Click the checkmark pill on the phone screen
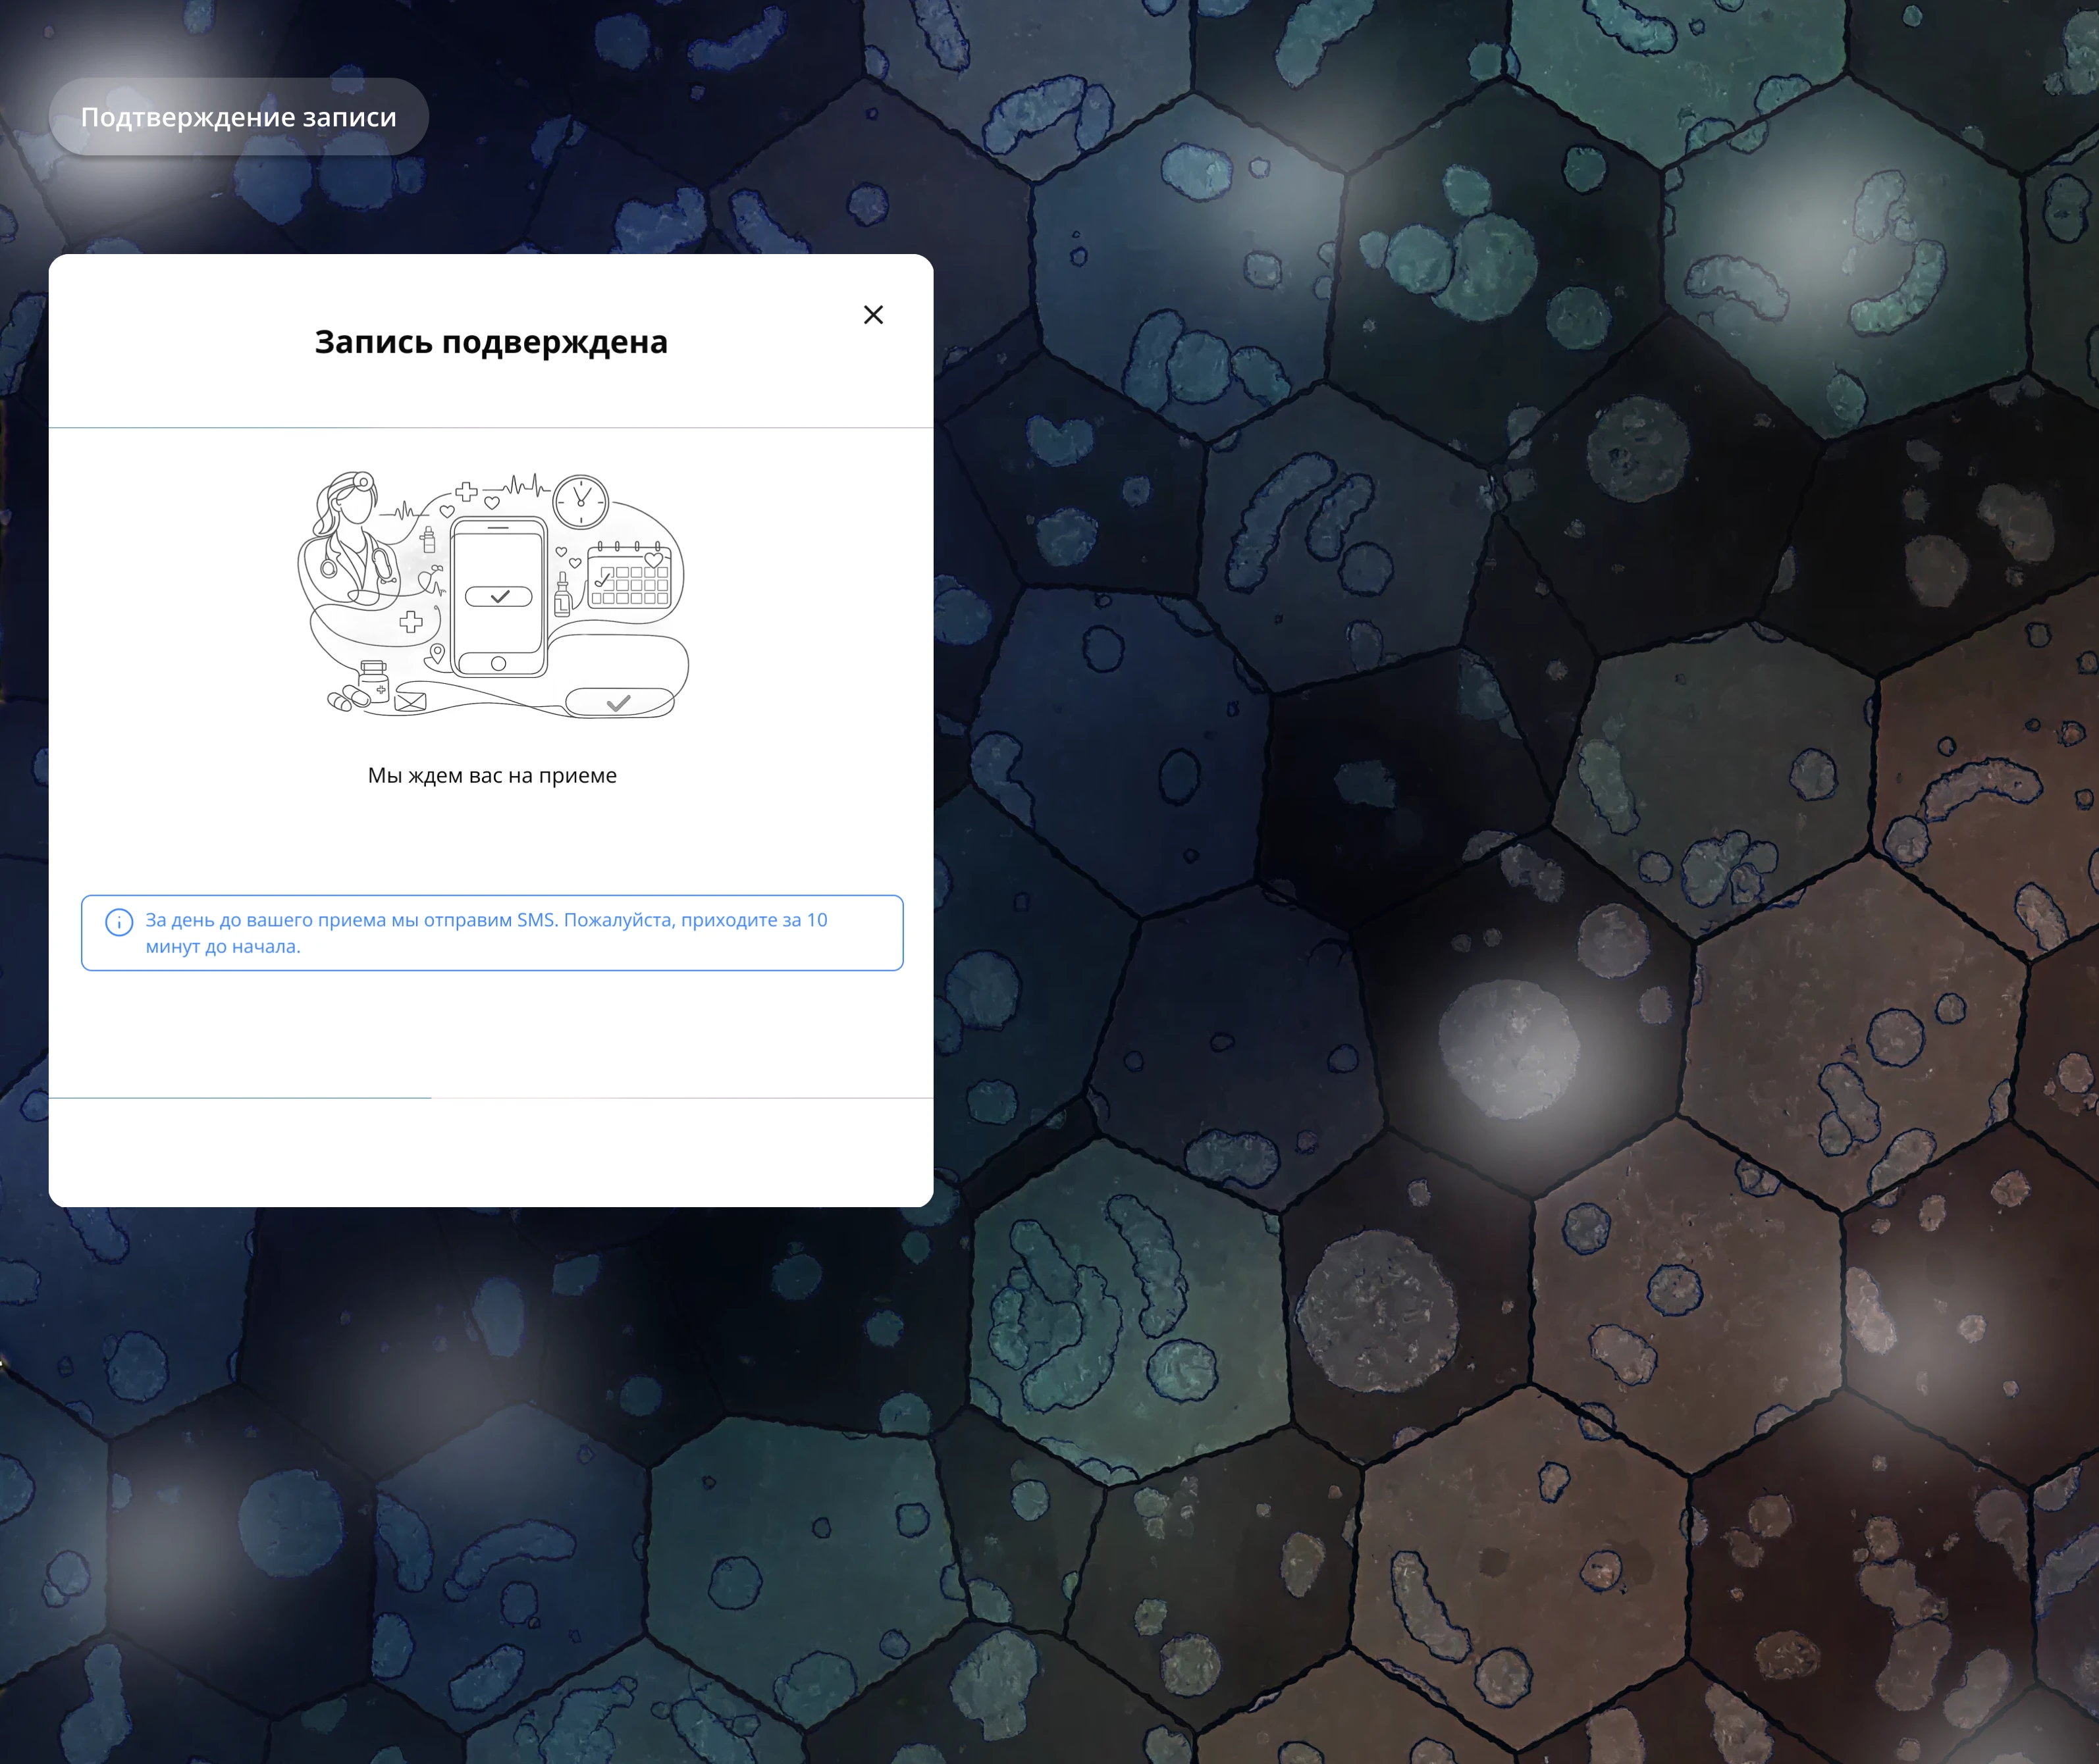Screen dimensions: 2099x1764 tap(498, 597)
